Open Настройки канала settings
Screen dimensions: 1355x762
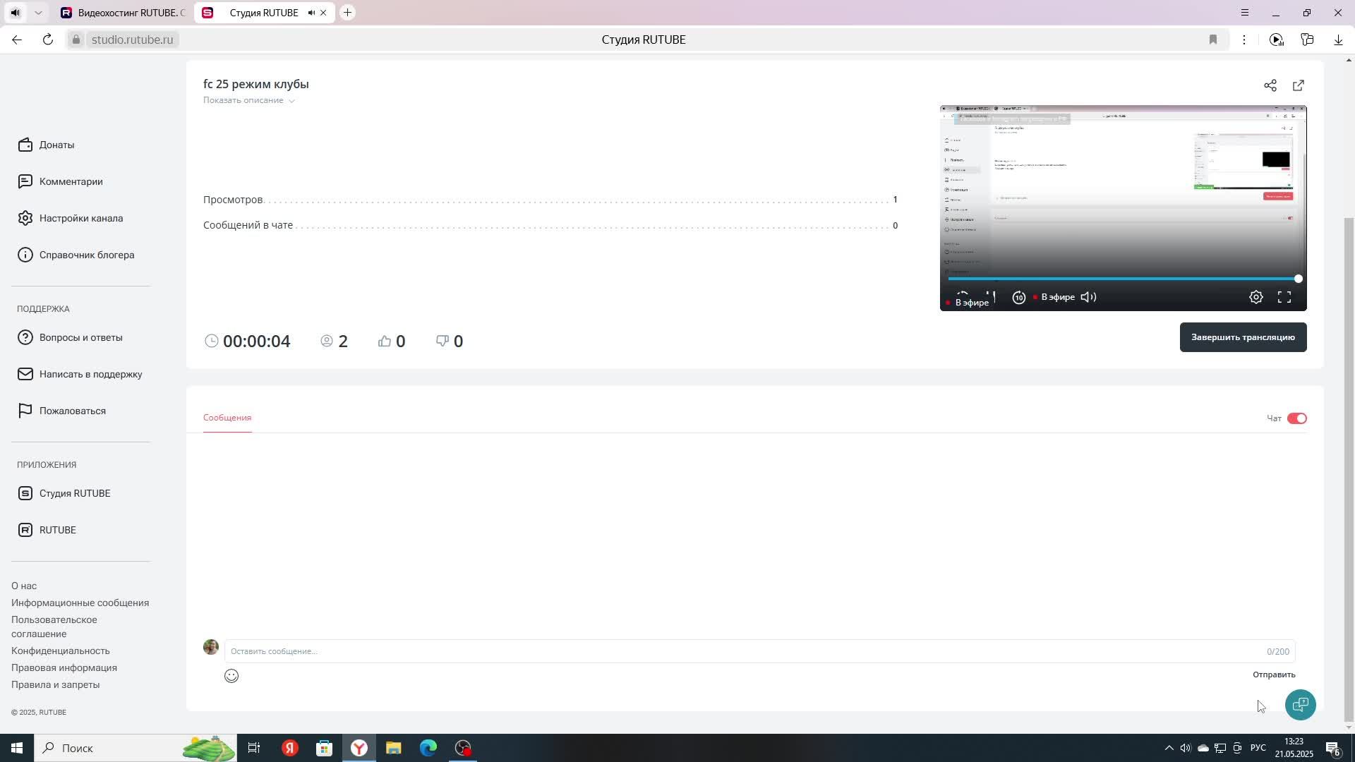pos(71,218)
